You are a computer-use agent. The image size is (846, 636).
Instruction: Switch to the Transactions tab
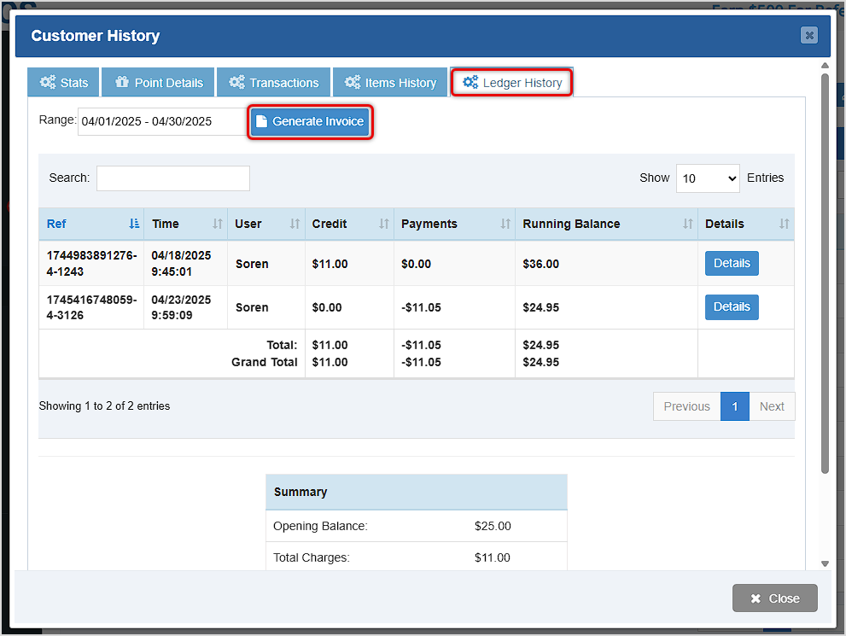273,82
